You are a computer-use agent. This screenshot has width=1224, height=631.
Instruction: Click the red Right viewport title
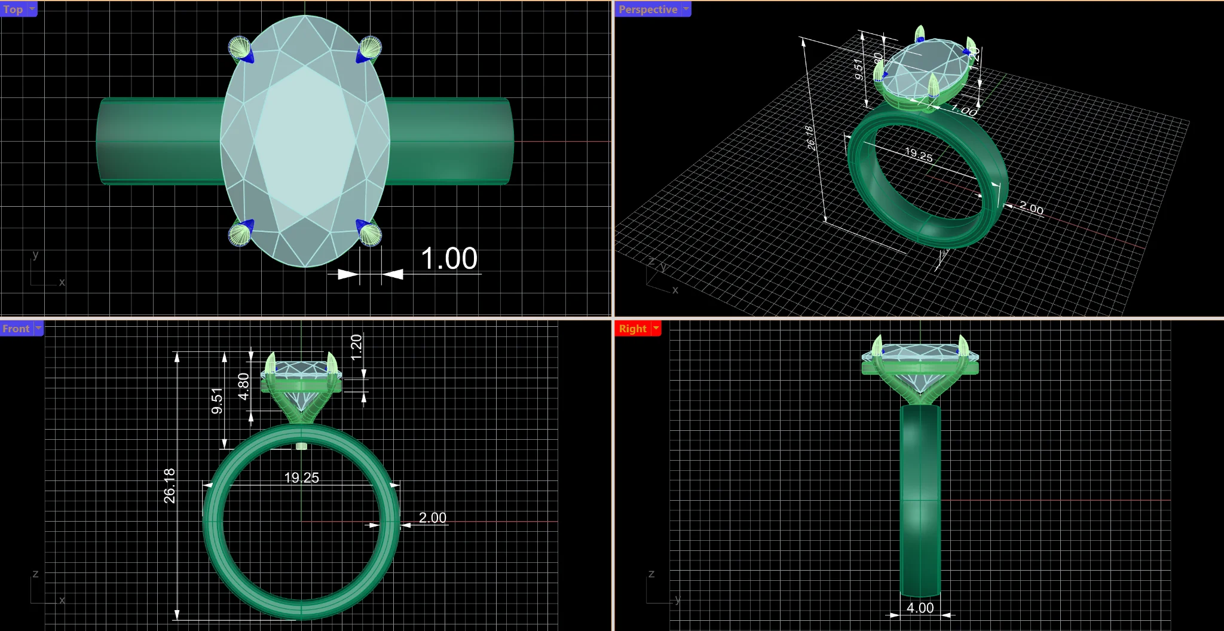(x=632, y=328)
